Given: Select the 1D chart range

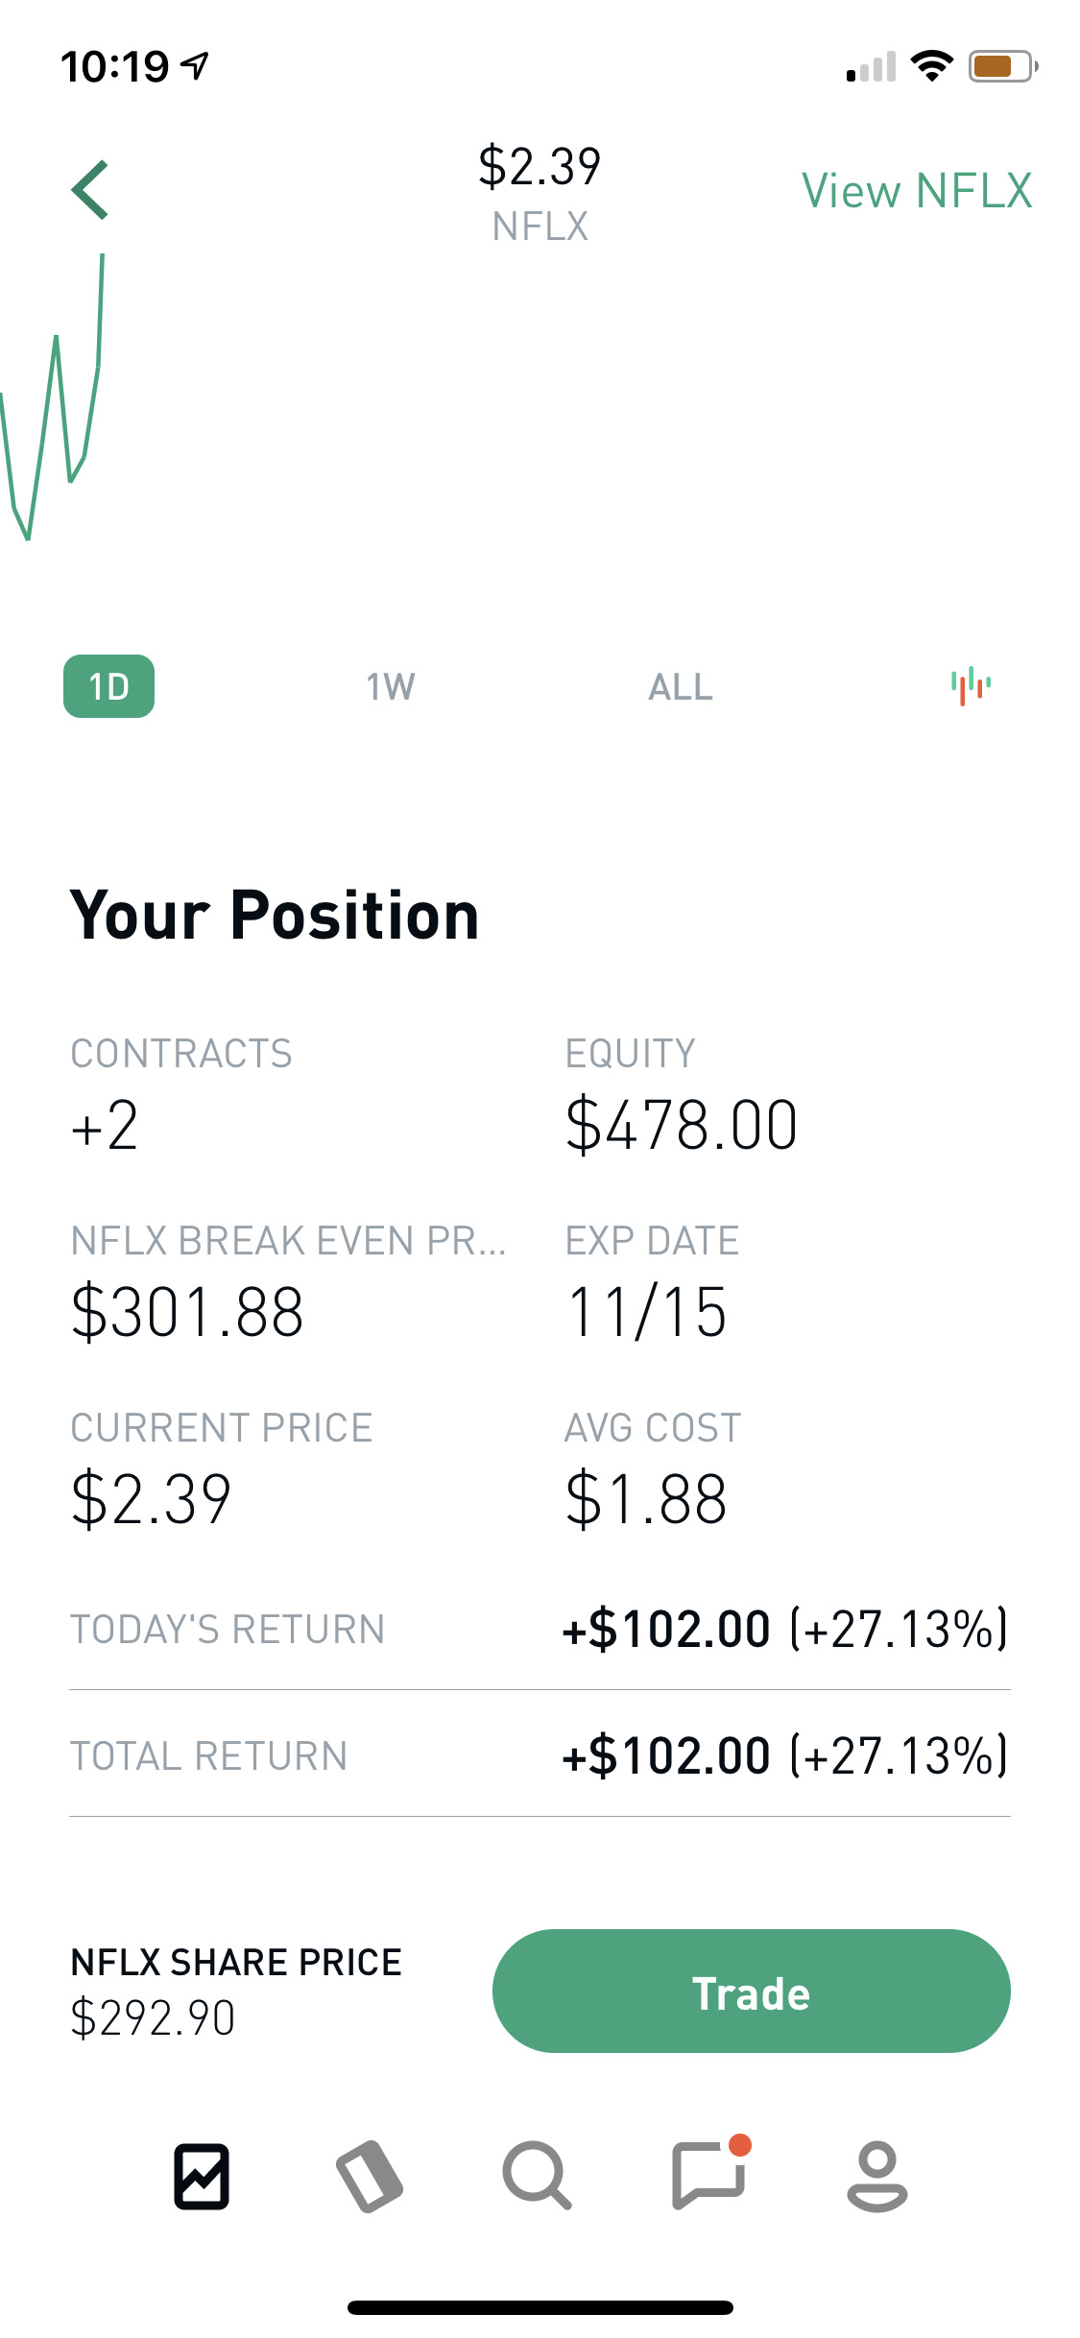Looking at the screenshot, I should pos(108,686).
